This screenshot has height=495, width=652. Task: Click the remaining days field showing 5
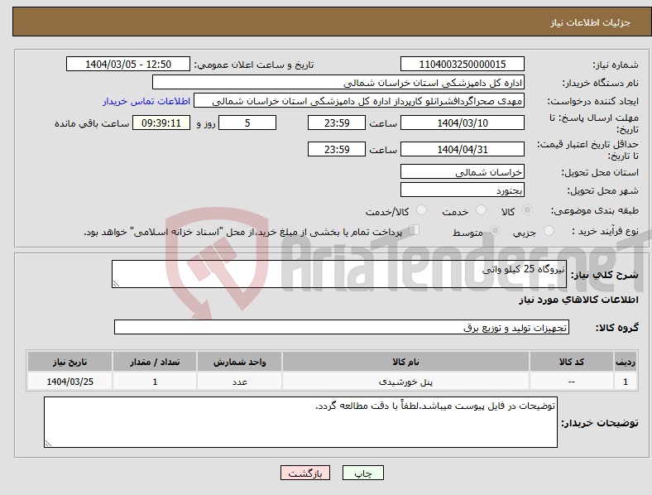247,123
